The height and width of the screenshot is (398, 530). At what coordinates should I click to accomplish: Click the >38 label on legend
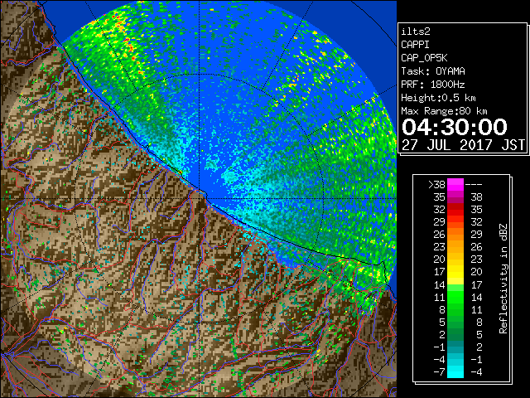pyautogui.click(x=436, y=185)
